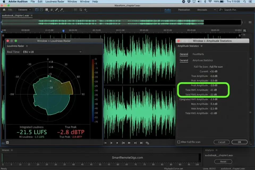Select the time selection cursor tool
The height and width of the screenshot is (170, 255).
[52, 10]
